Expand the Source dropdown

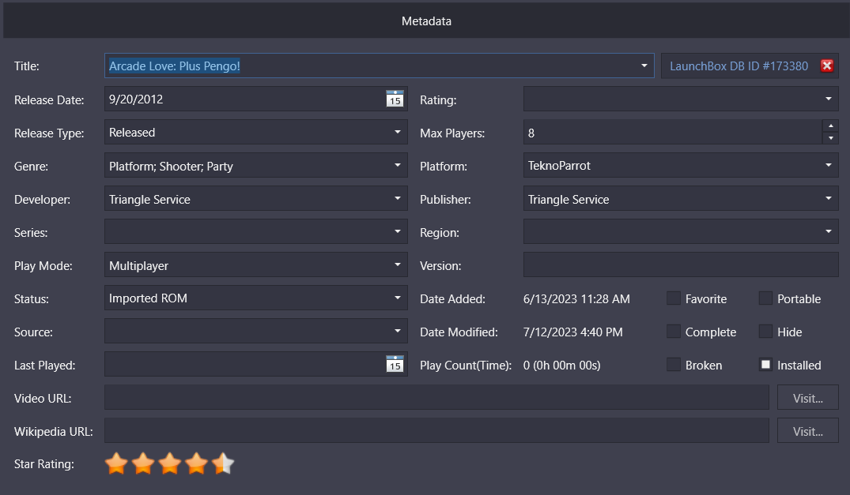point(398,331)
